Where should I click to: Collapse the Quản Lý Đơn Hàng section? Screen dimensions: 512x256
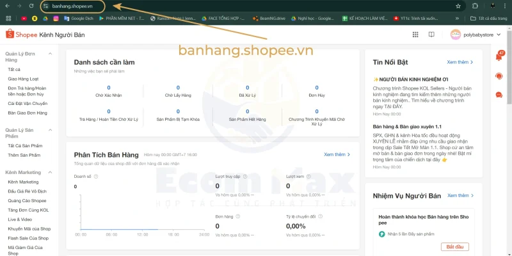point(51,54)
